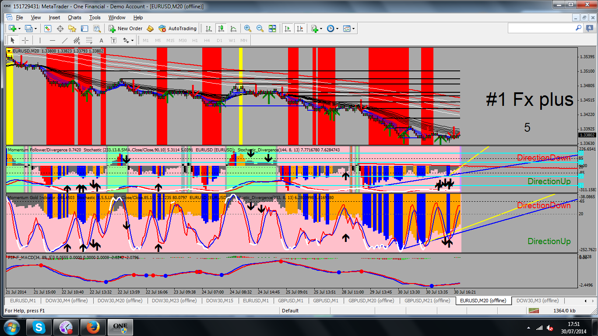Click the New Order button
This screenshot has width=598, height=336.
pos(126,28)
